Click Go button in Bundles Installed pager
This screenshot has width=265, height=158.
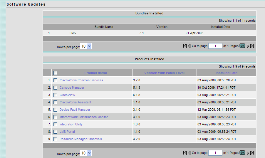[242, 46]
